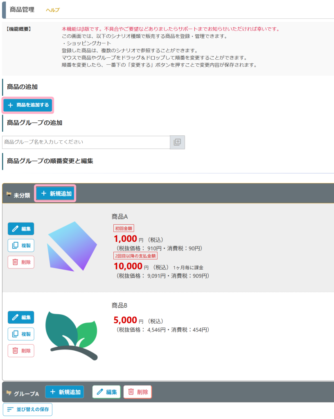Click the 商品A product name
The height and width of the screenshot is (419, 334).
[x=120, y=216]
